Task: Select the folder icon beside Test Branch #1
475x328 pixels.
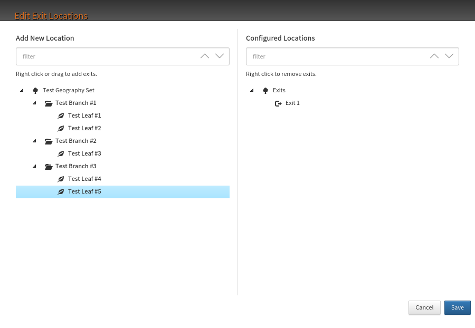Action: tap(49, 103)
